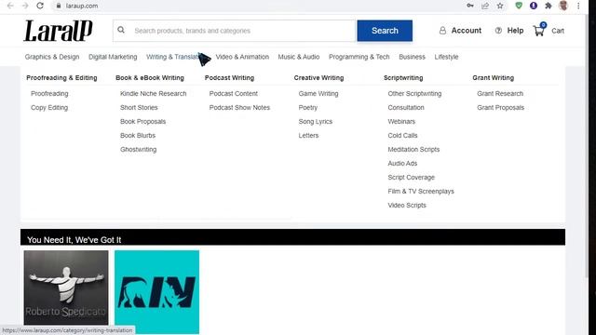Reload the page using browser refresh icon
Viewport: 596px width, 335px height.
pos(40,6)
